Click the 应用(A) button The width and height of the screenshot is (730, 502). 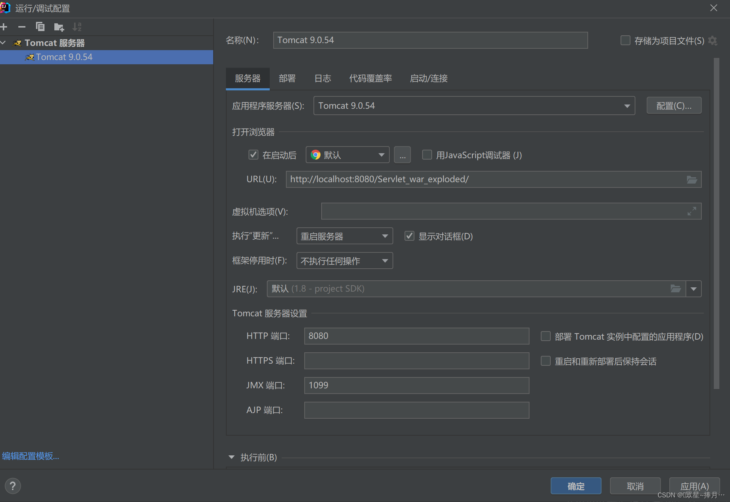click(x=695, y=486)
